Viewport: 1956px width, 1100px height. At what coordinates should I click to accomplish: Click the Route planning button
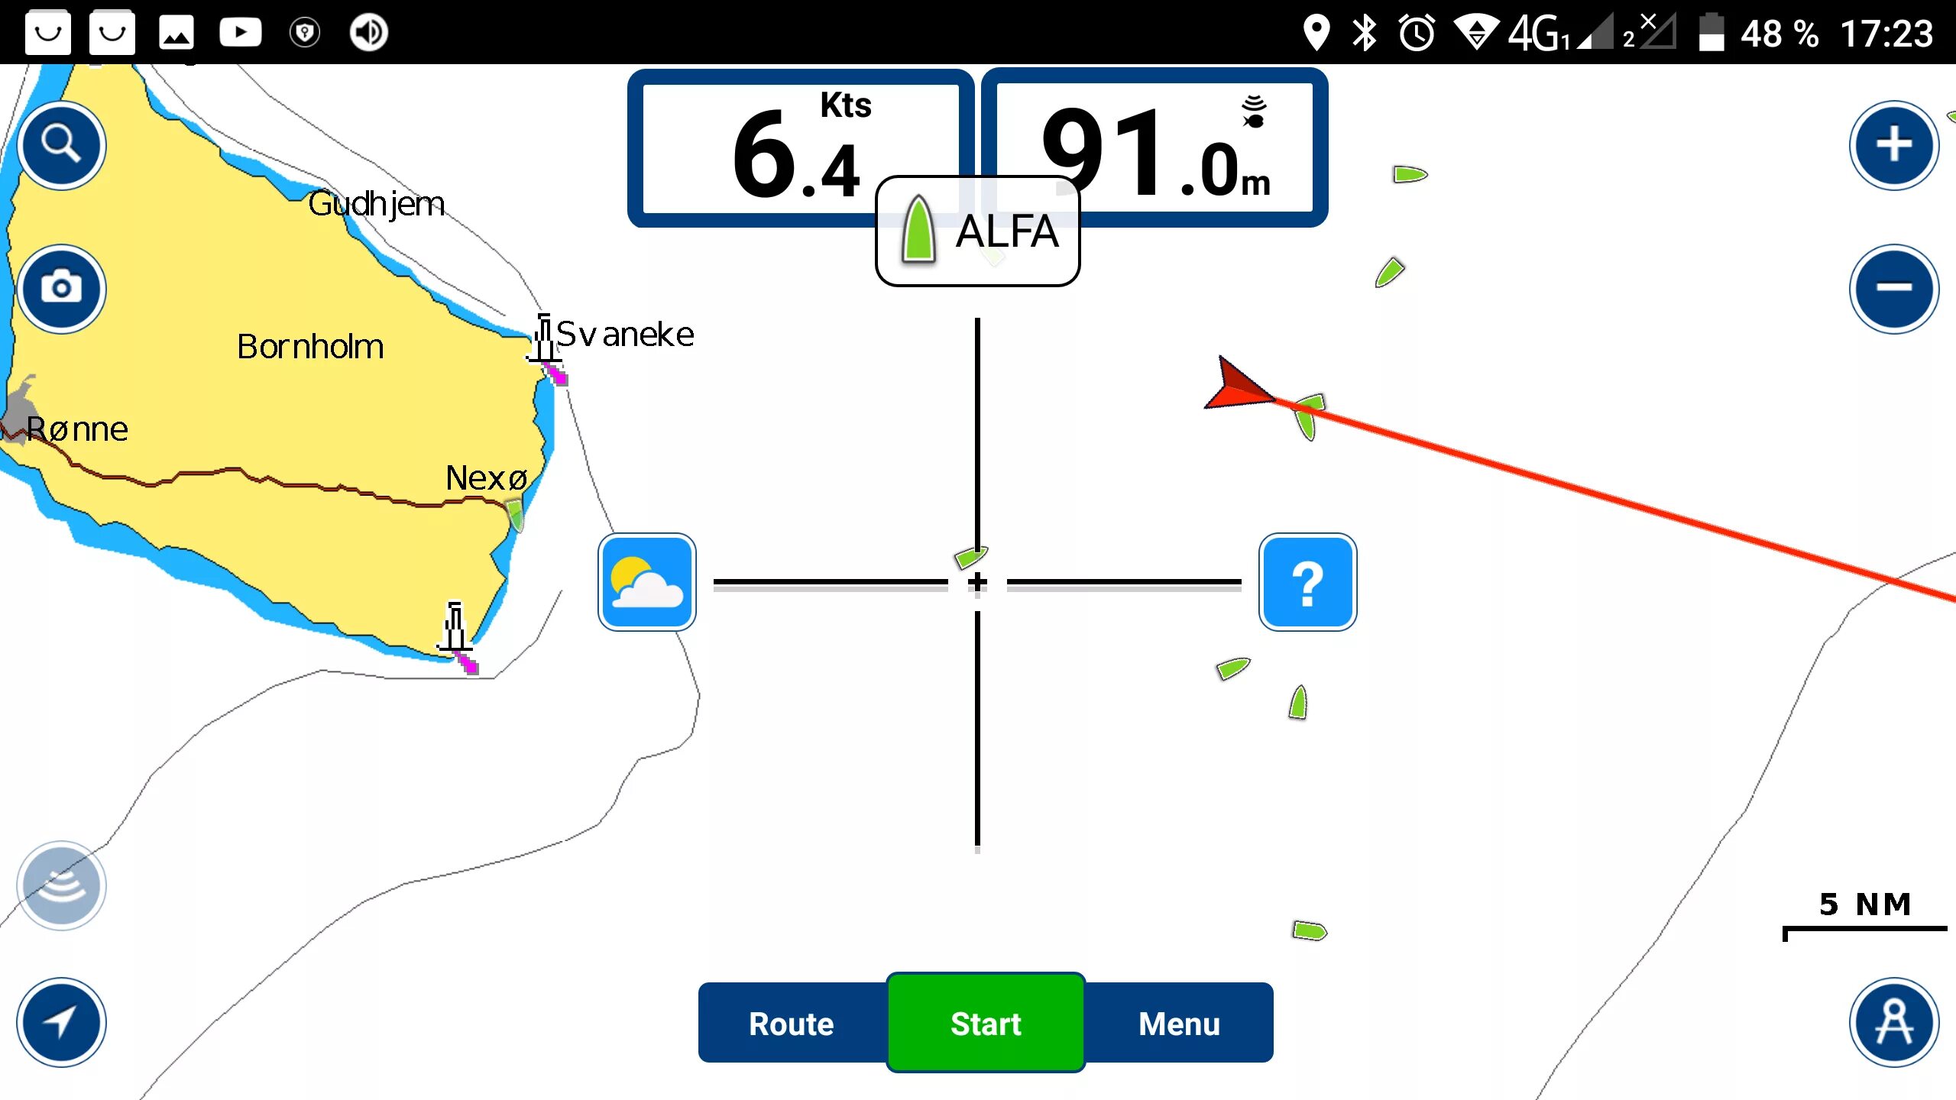[792, 1022]
